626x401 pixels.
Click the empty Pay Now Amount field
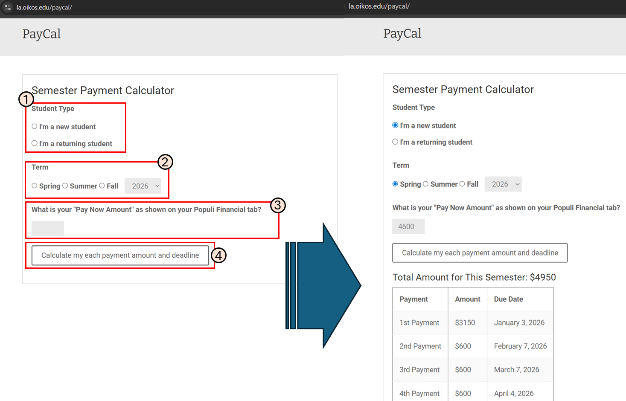pyautogui.click(x=48, y=229)
